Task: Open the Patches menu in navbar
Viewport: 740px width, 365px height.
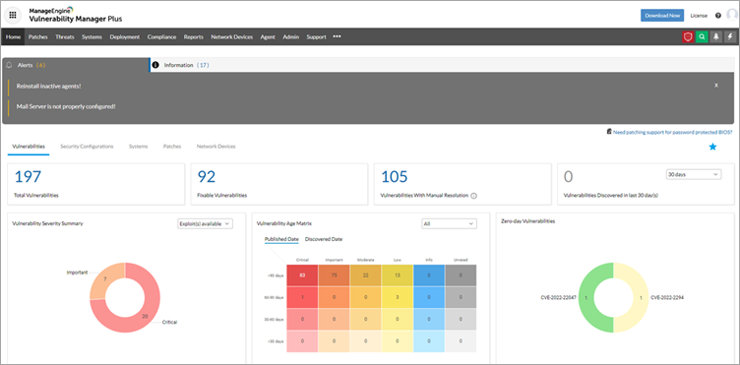Action: click(37, 36)
